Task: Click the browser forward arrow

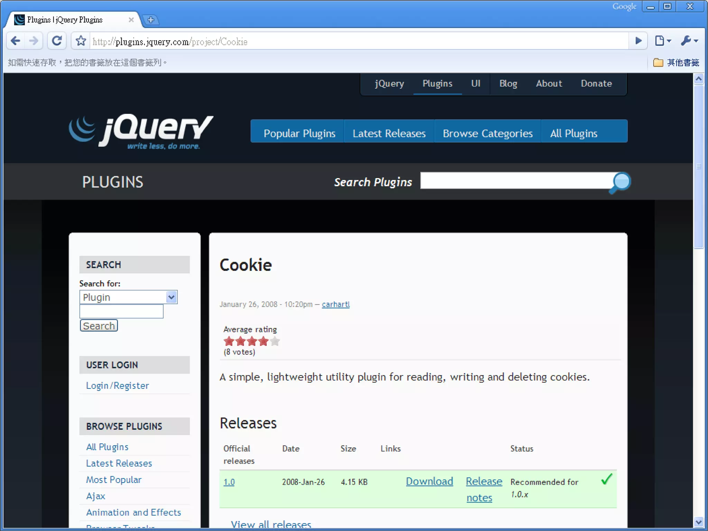Action: click(x=34, y=41)
